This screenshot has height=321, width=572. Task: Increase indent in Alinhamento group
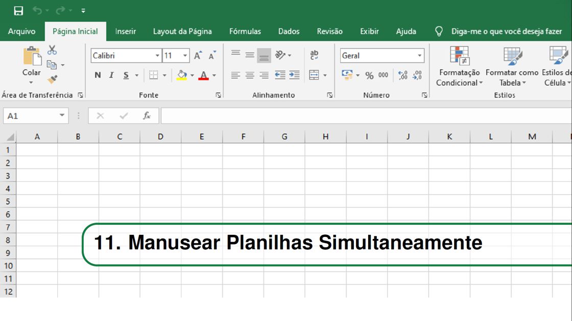294,75
